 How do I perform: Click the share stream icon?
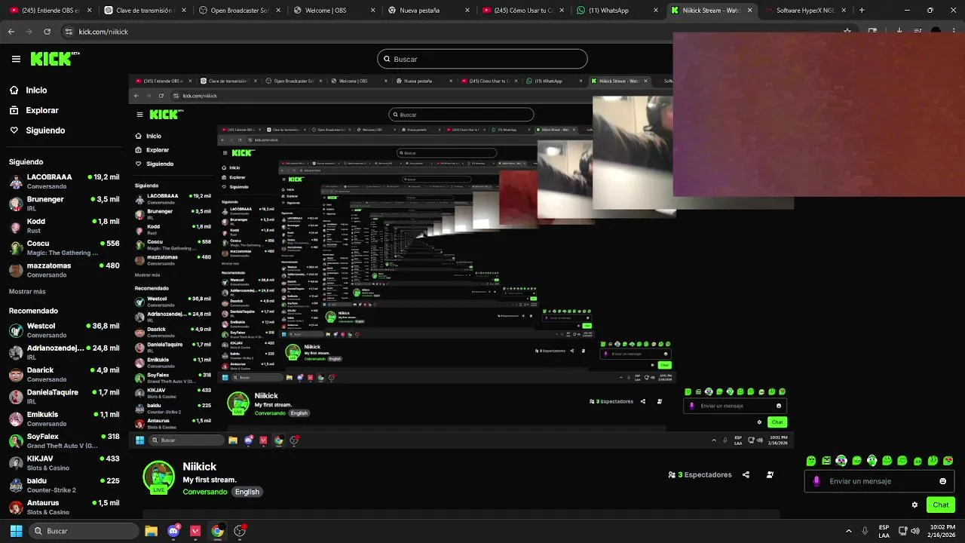tap(746, 475)
